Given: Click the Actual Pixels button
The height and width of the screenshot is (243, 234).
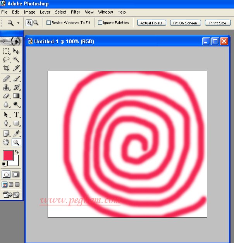Looking at the screenshot, I should [151, 23].
